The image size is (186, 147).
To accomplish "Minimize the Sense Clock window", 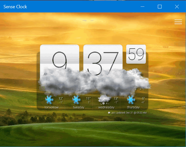I will tap(142, 7).
